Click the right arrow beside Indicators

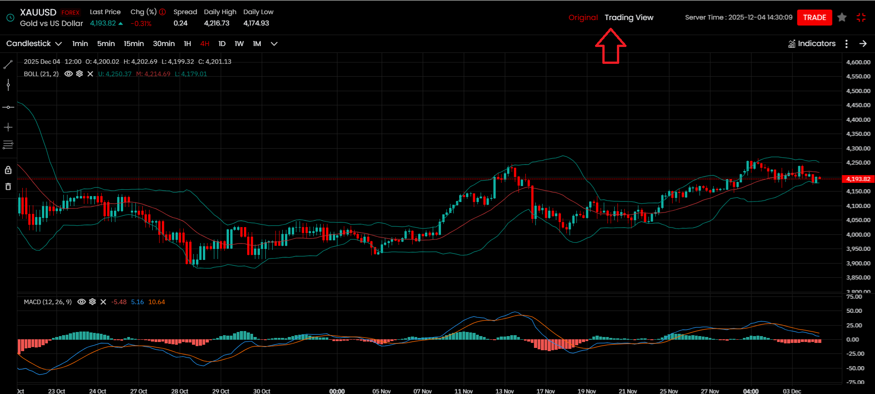(x=863, y=44)
